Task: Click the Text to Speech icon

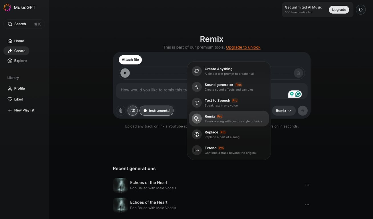Action: pos(197,103)
